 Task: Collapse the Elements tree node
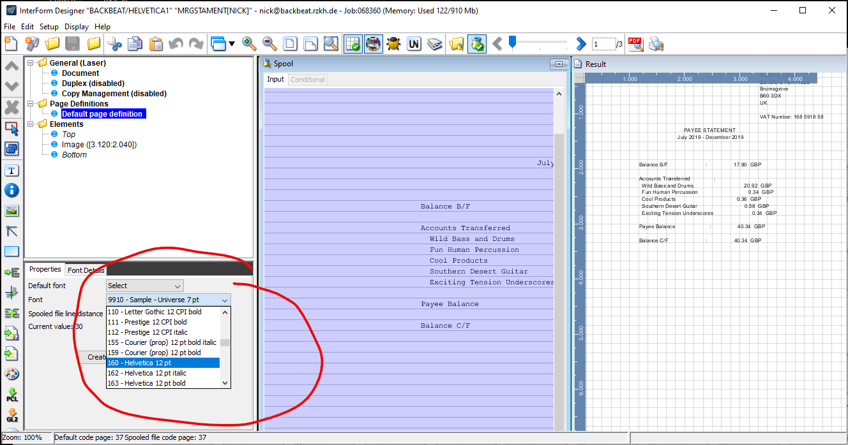(30, 124)
